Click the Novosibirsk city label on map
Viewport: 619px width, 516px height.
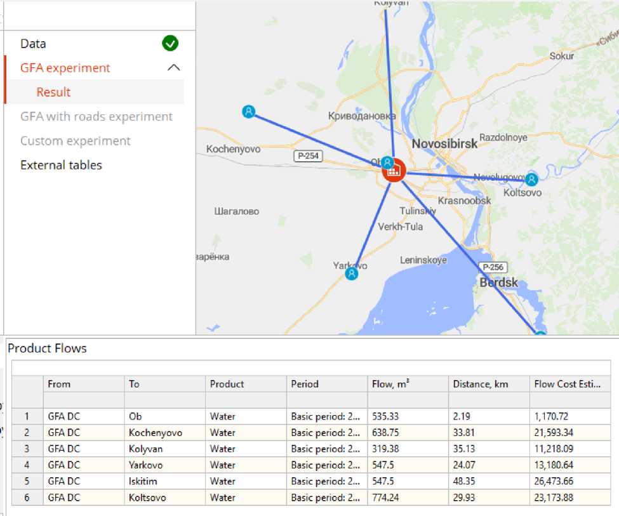[x=444, y=144]
